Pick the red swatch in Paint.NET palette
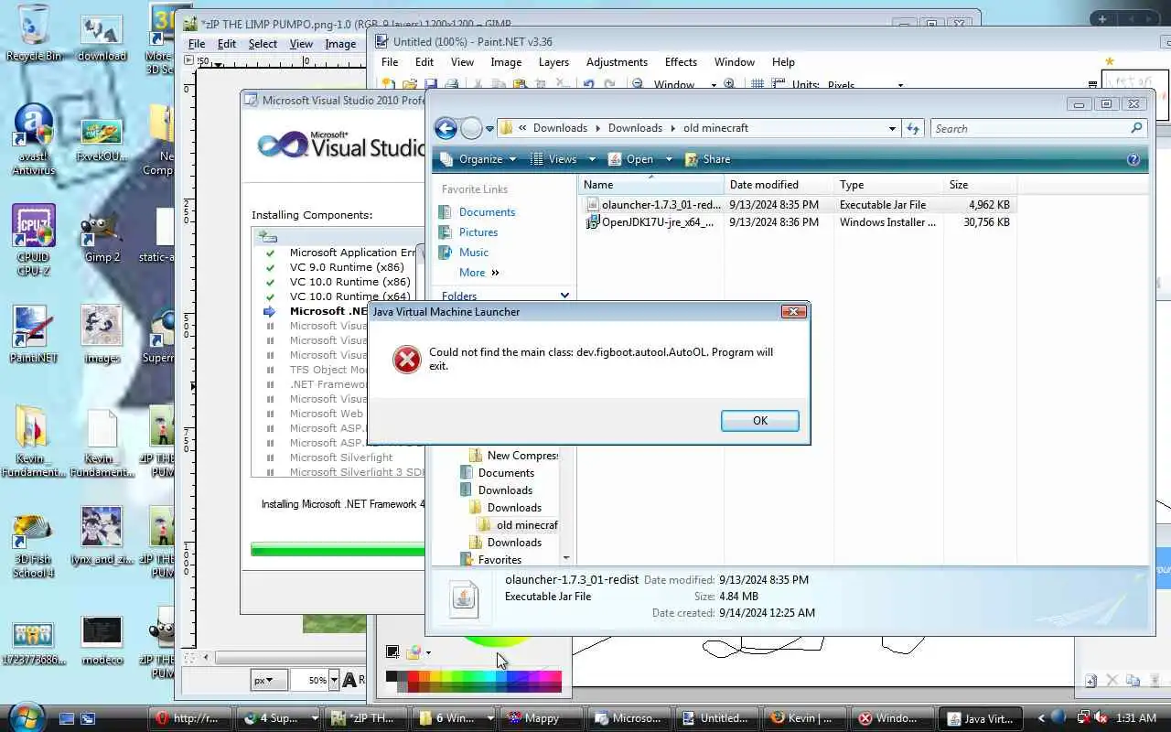This screenshot has height=732, width=1171. [x=414, y=676]
